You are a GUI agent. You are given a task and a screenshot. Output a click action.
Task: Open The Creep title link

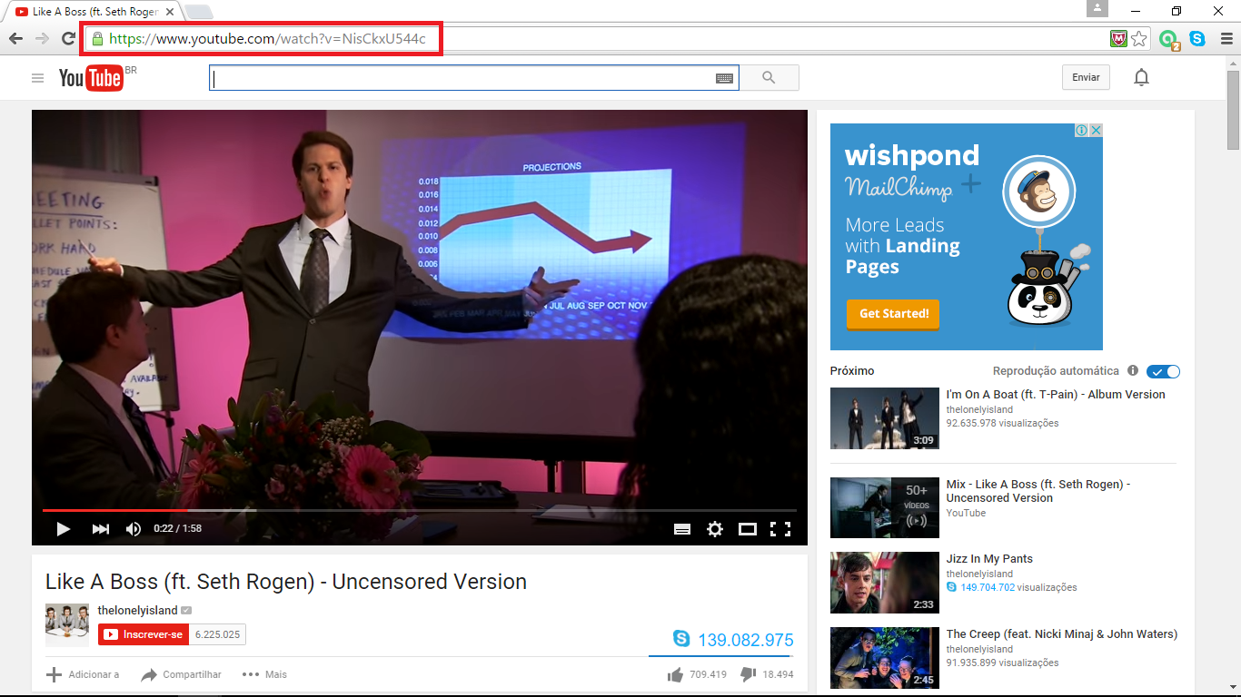[x=1062, y=634]
